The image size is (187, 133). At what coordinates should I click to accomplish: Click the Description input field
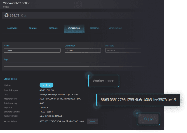click(x=83, y=50)
